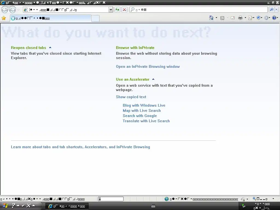Open the Tools gear menu

pyautogui.click(x=267, y=18)
